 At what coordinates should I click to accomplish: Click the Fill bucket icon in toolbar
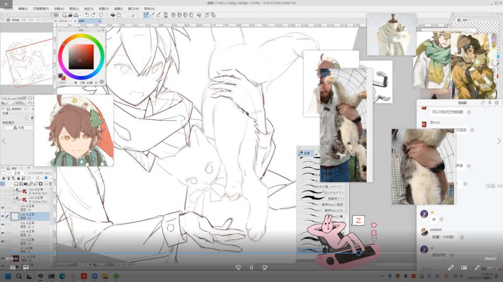[x=112, y=15]
